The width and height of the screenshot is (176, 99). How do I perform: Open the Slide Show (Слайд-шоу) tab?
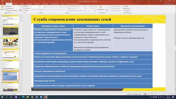tap(45, 4)
